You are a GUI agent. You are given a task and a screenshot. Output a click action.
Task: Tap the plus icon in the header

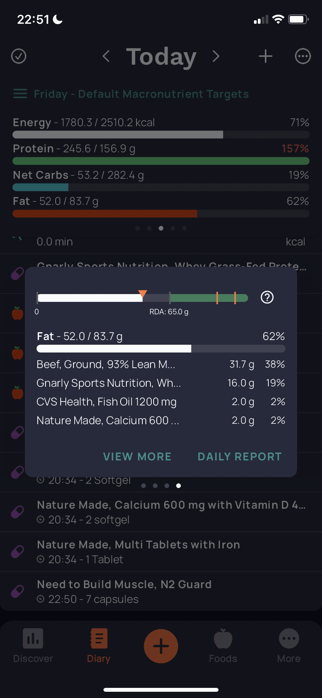tap(266, 56)
